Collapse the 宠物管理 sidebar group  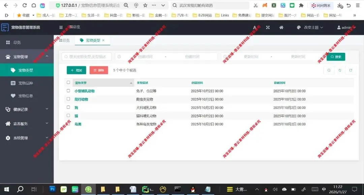click(x=27, y=57)
